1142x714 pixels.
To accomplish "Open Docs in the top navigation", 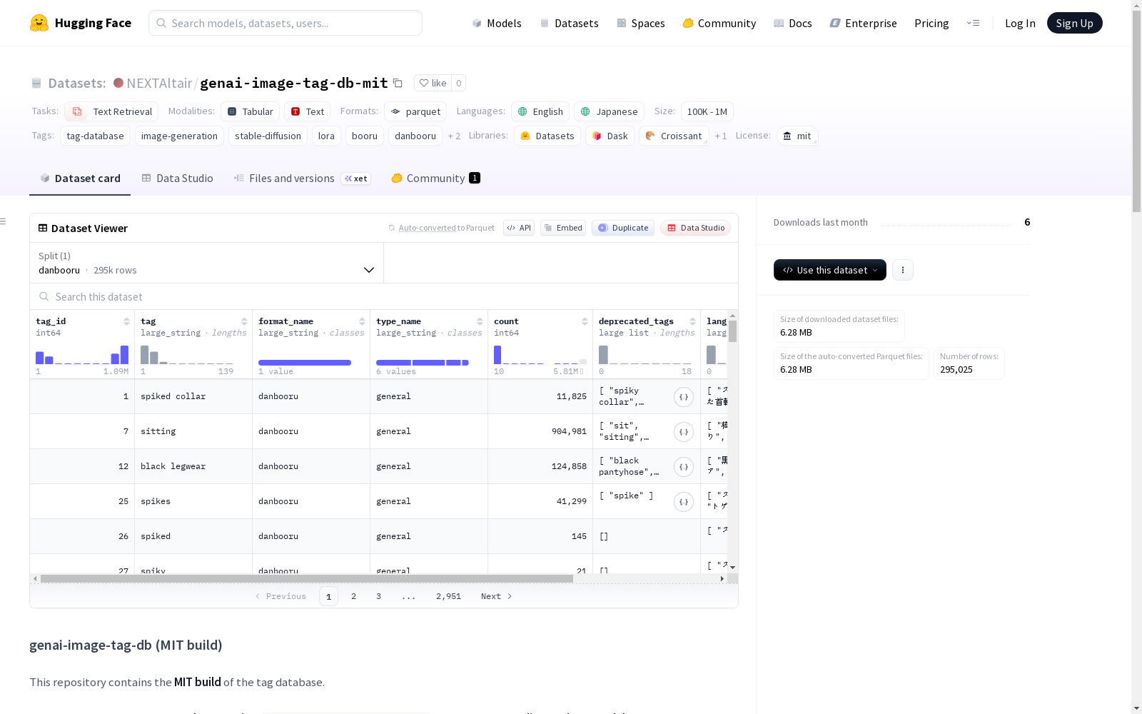I will (x=793, y=23).
